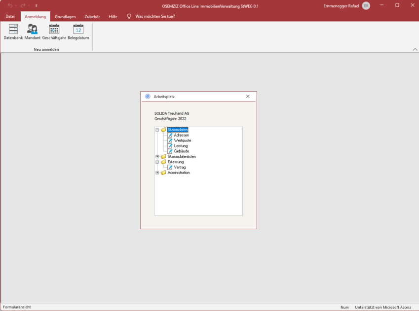Open the Gebäude form entry
Viewport: 419px width, 311px height.
(x=181, y=151)
